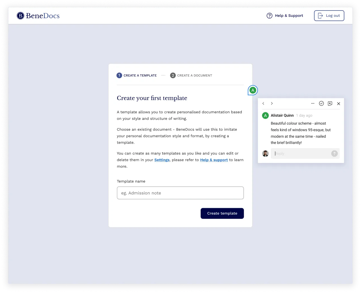Close the comment panel
The image size is (361, 293).
(338, 103)
